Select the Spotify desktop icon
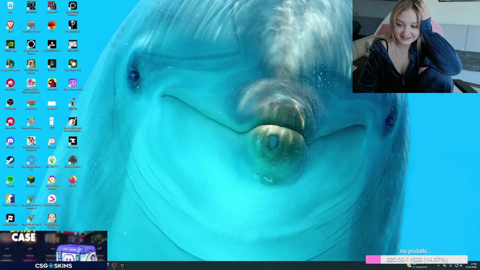 pos(10,181)
